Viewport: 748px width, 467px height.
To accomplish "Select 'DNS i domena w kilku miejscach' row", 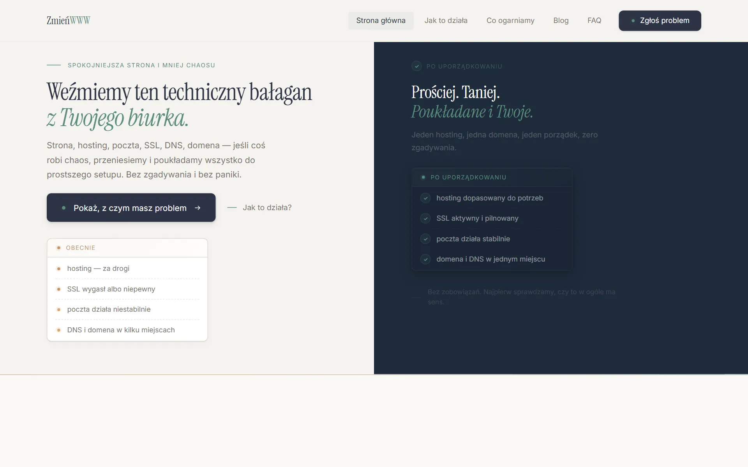I will coord(127,330).
